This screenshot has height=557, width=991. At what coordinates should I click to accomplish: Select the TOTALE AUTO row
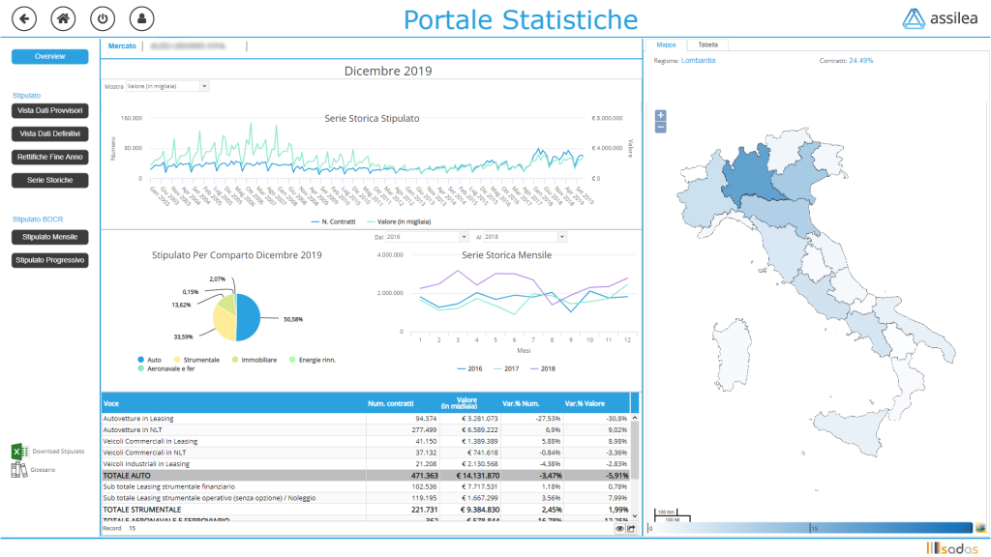click(366, 476)
